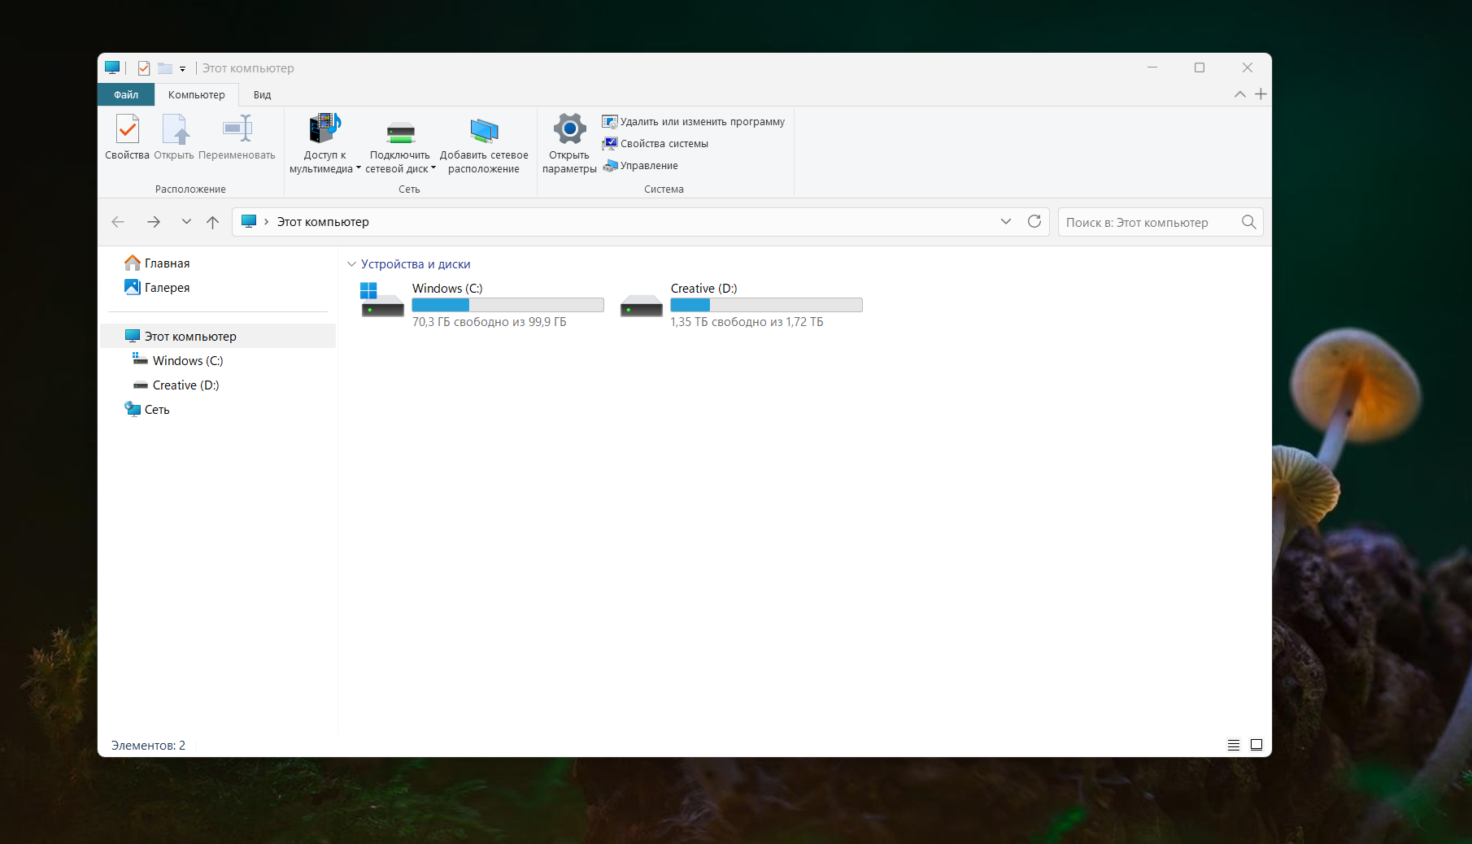Expand the address bar history dropdown
The image size is (1472, 844).
point(1006,222)
